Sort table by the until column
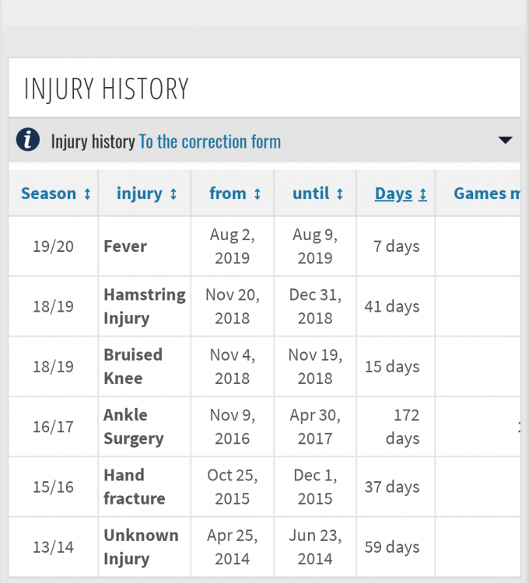The width and height of the screenshot is (529, 583). (x=311, y=194)
